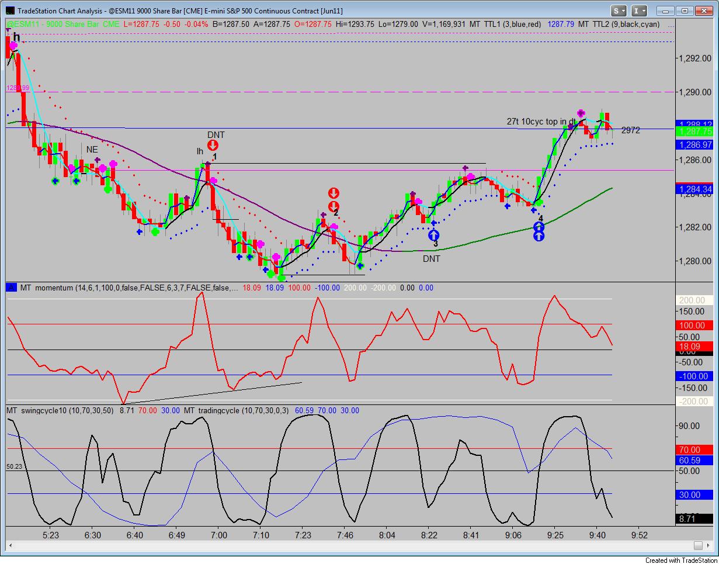Select the '2972' text label on chart
Viewport: 719px width, 564px height.
(630, 130)
